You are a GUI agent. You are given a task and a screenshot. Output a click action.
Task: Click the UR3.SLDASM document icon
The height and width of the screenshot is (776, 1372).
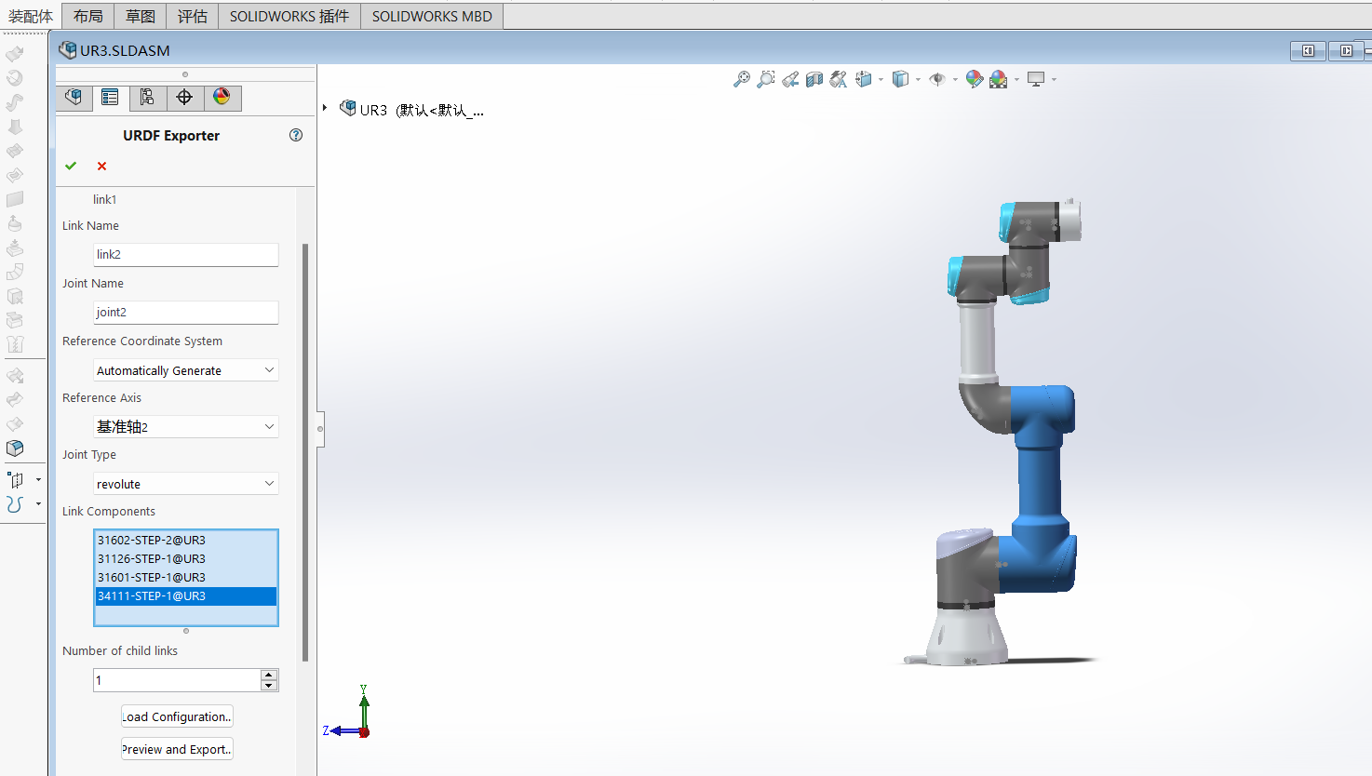(x=67, y=49)
